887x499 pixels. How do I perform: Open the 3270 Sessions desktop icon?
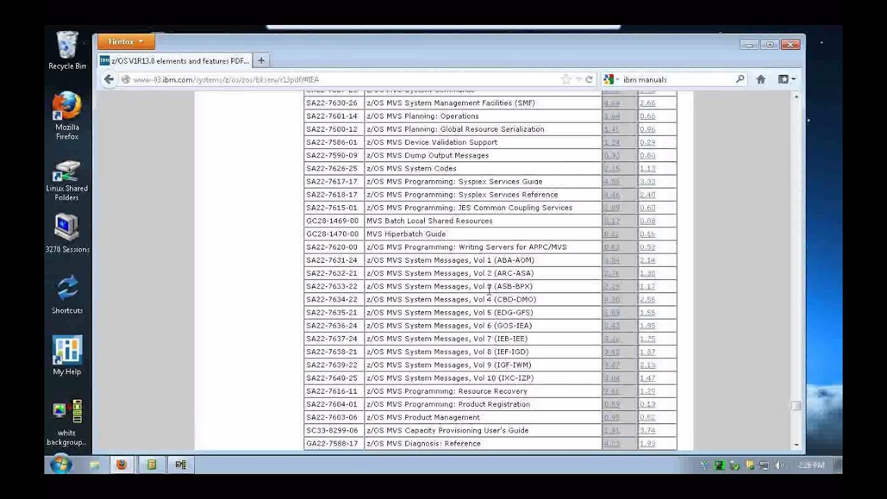click(x=67, y=234)
